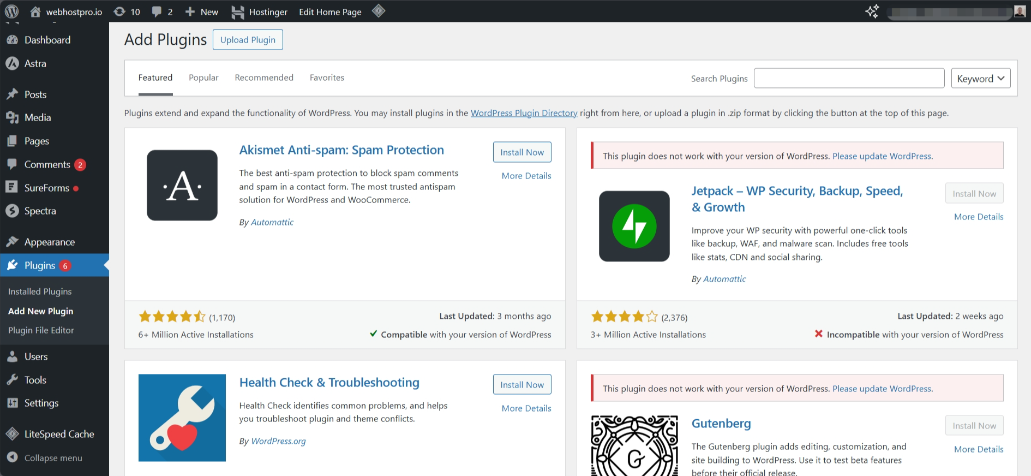This screenshot has height=476, width=1031.
Task: Click the Appearance brush icon
Action: (x=12, y=242)
